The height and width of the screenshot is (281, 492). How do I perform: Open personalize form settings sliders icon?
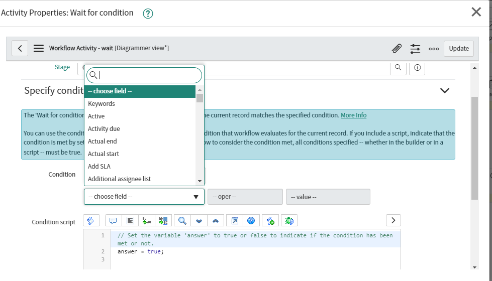click(x=415, y=49)
